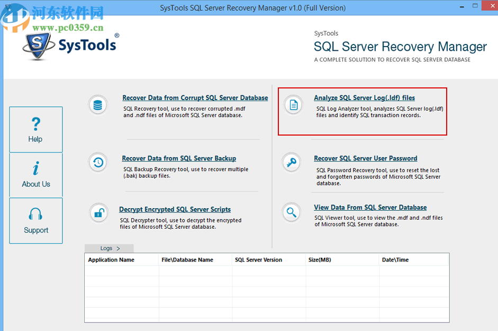Click the log file document icon
This screenshot has width=498, height=331.
292,105
